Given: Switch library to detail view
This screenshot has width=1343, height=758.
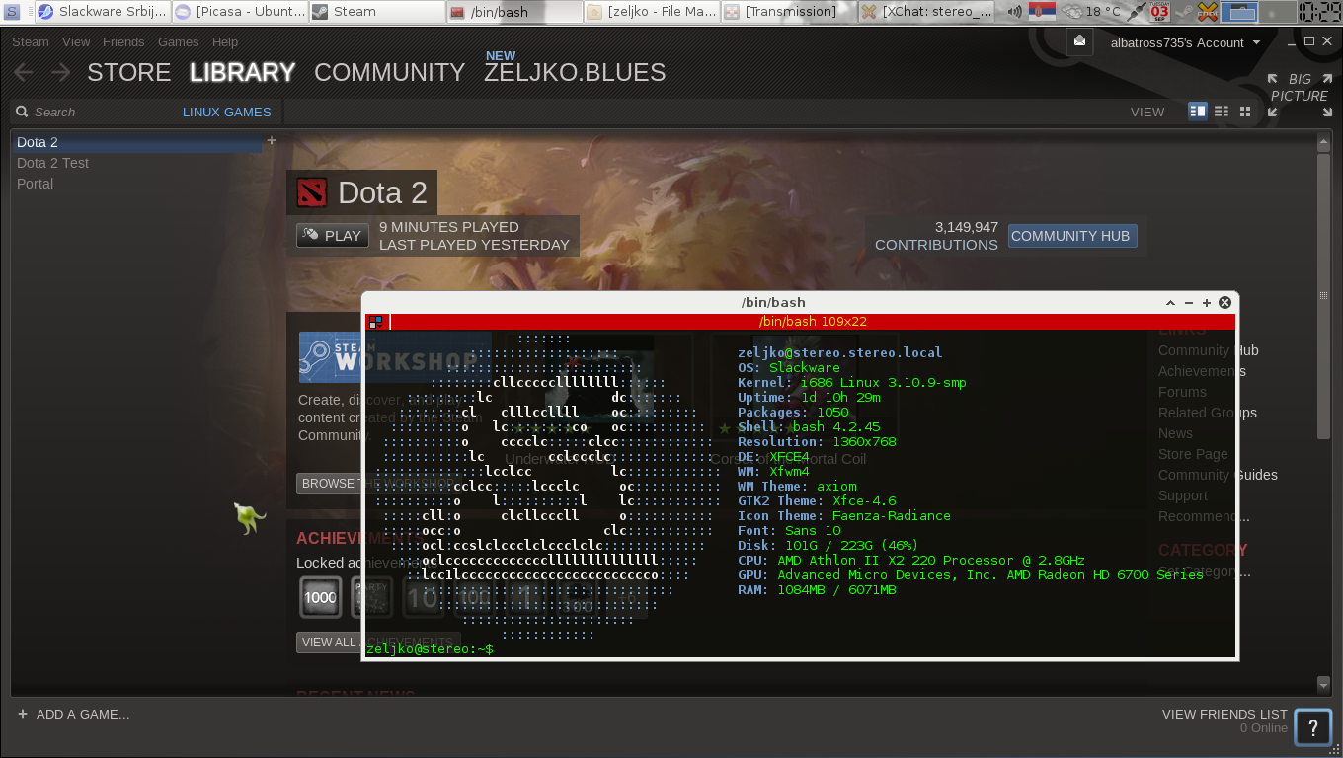Looking at the screenshot, I should pos(1197,112).
